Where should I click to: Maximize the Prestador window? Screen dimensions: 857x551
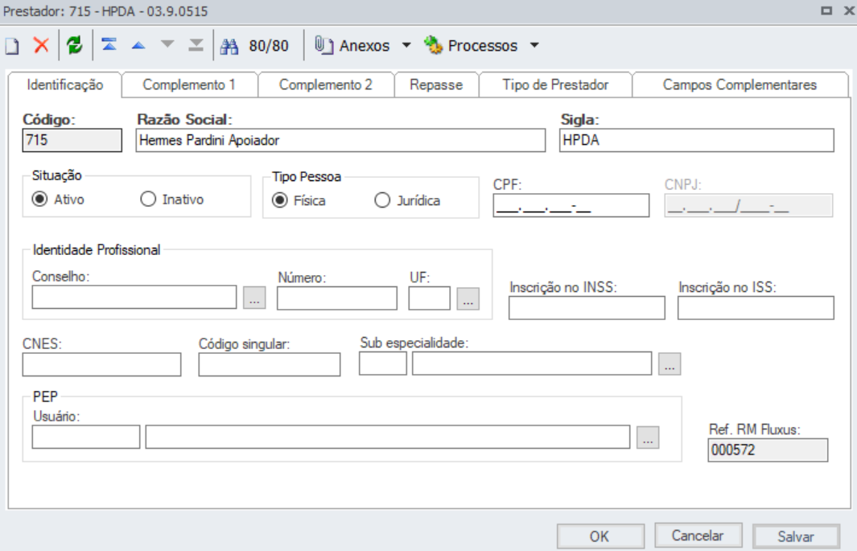[x=826, y=10]
